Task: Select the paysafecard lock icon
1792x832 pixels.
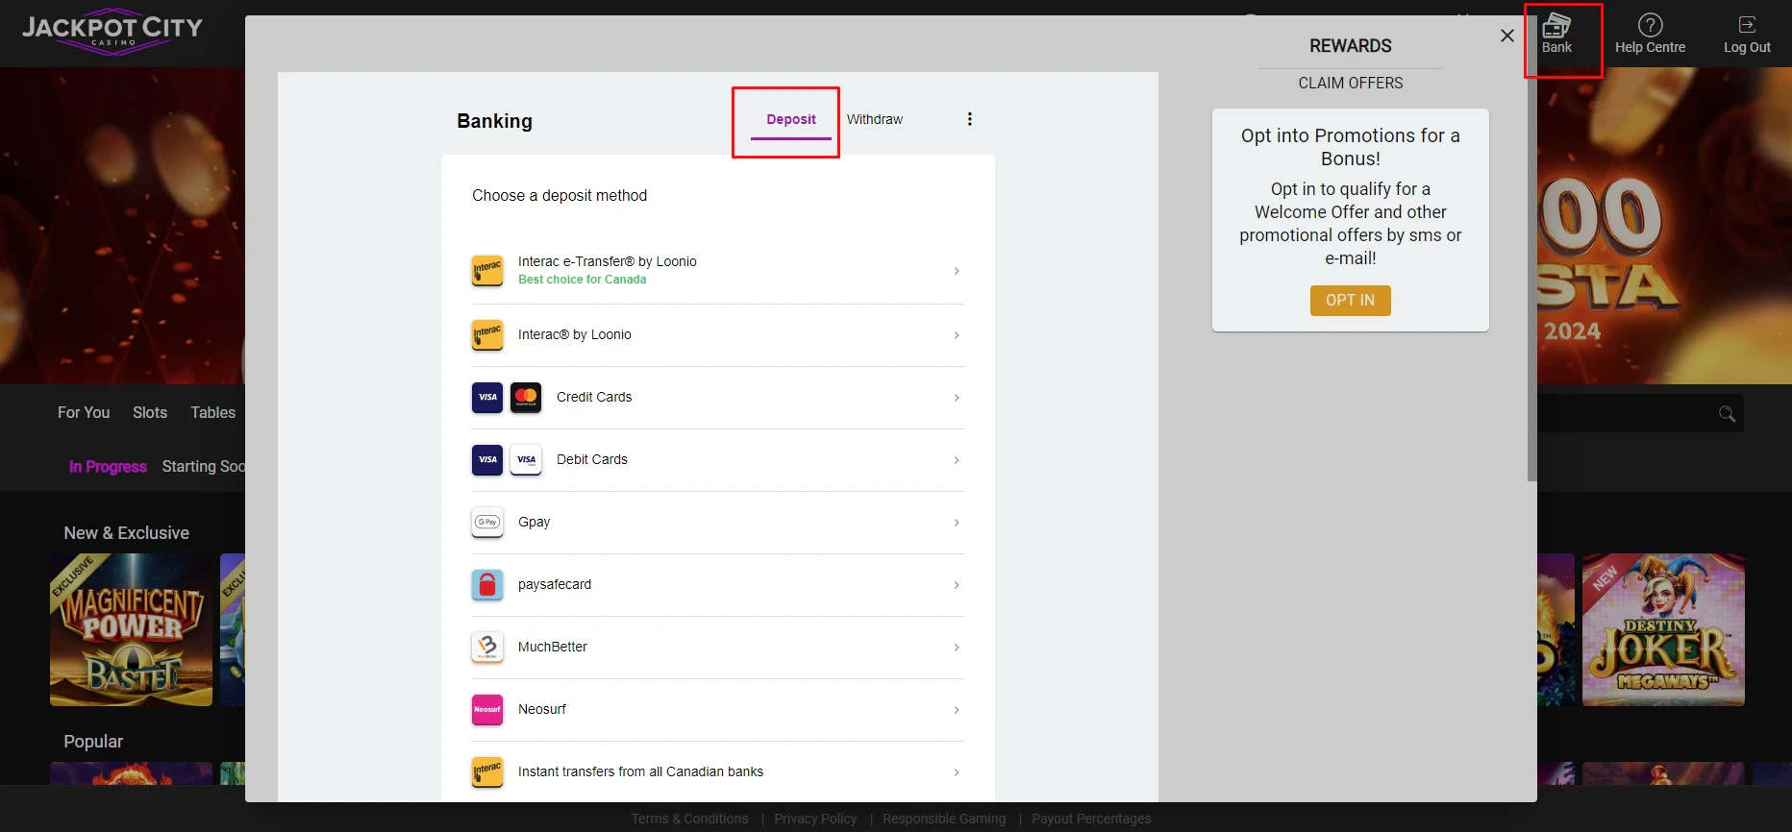Action: [x=487, y=585]
